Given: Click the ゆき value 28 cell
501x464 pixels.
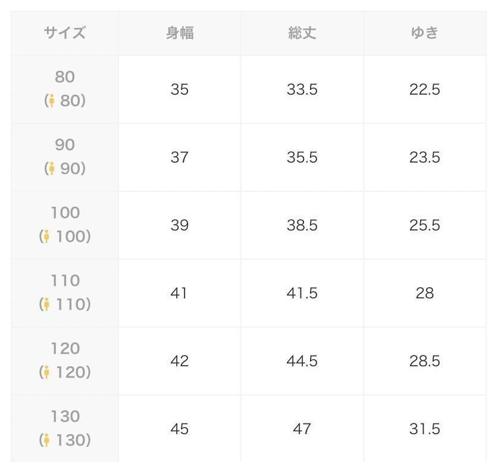Looking at the screenshot, I should [425, 293].
